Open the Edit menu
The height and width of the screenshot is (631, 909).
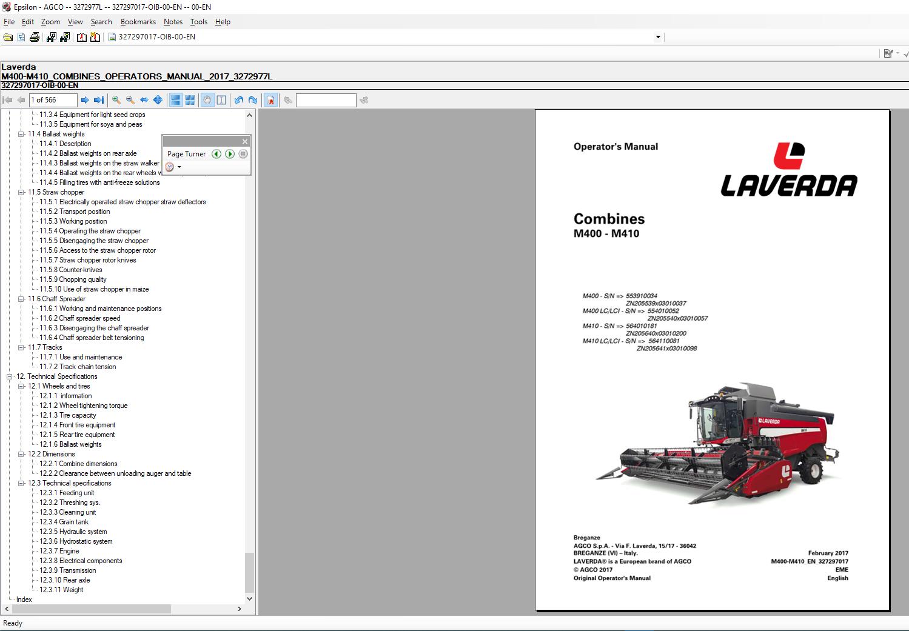(28, 22)
